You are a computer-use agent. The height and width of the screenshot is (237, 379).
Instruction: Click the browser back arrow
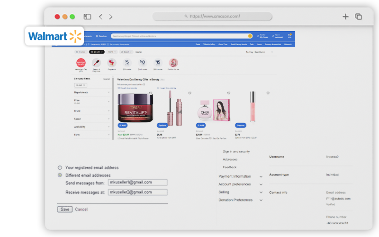click(x=100, y=17)
